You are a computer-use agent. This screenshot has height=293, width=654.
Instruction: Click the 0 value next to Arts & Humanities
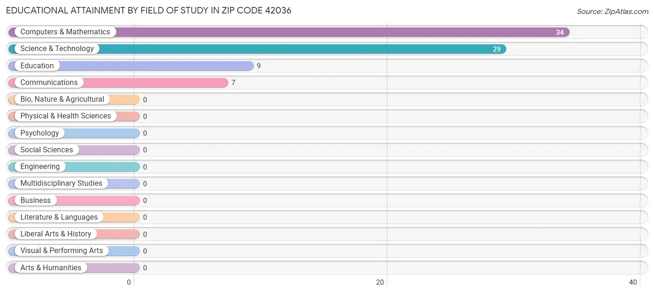click(145, 268)
